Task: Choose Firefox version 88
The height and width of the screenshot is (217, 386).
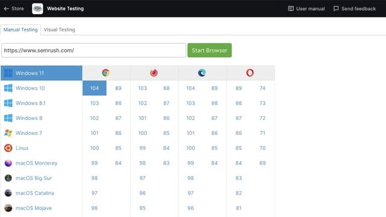Action: click(x=166, y=88)
